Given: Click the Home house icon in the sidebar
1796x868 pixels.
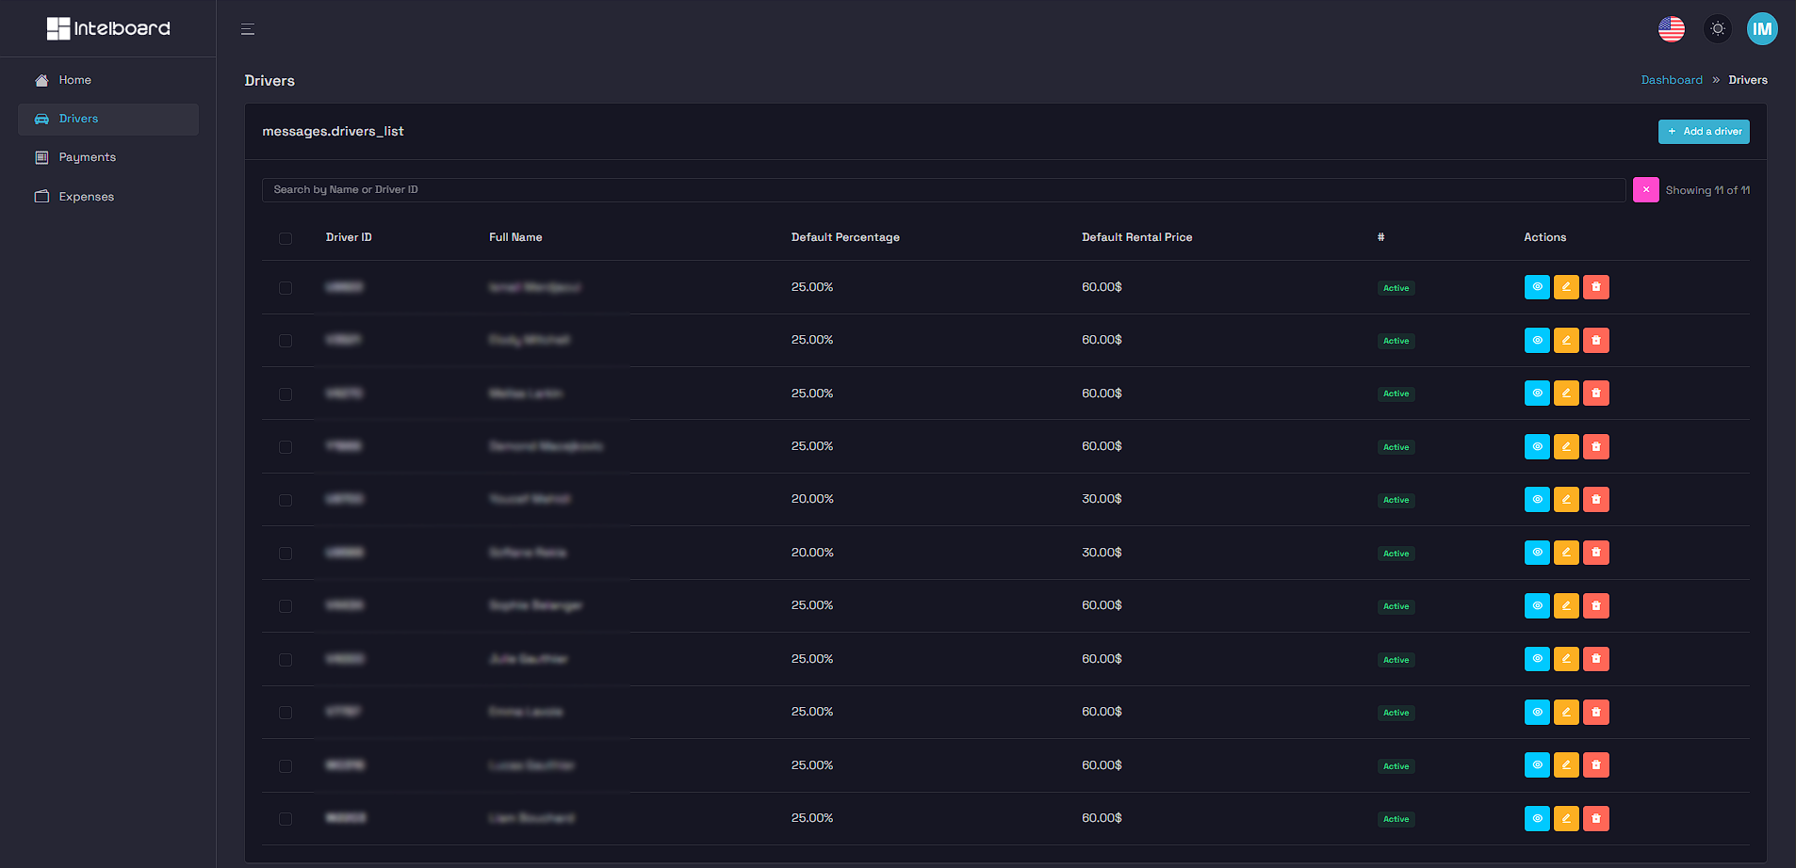Looking at the screenshot, I should coord(41,80).
